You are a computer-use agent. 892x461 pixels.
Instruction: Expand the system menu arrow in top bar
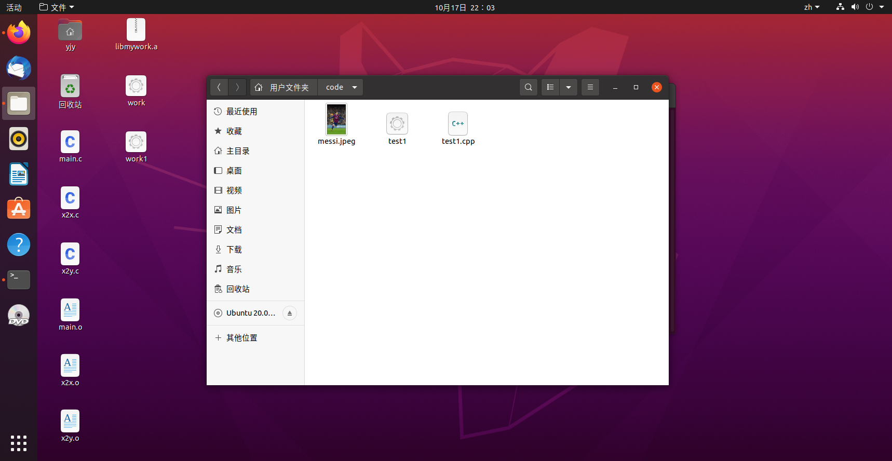point(882,7)
